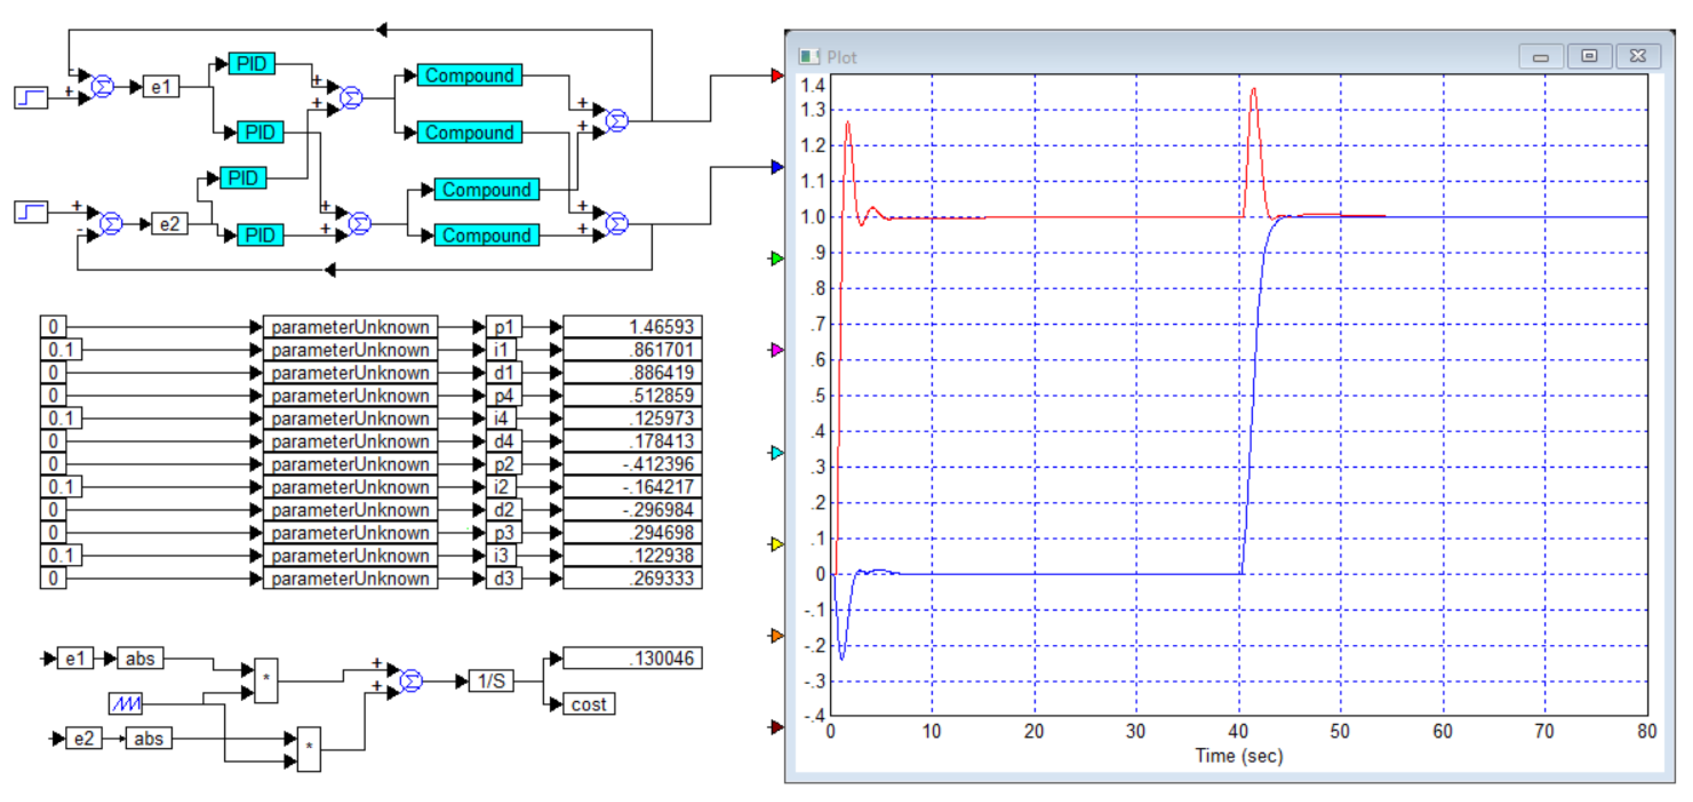The width and height of the screenshot is (1693, 802).
Task: Select the abs block after e1
Action: tap(140, 658)
